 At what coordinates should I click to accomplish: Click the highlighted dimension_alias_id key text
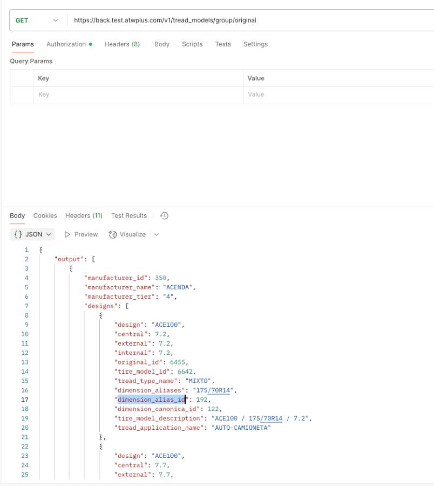coord(151,400)
